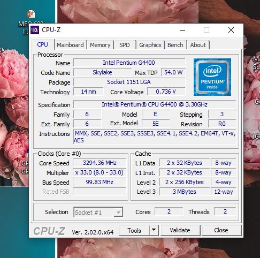Switch to the CPU tab

pyautogui.click(x=43, y=44)
